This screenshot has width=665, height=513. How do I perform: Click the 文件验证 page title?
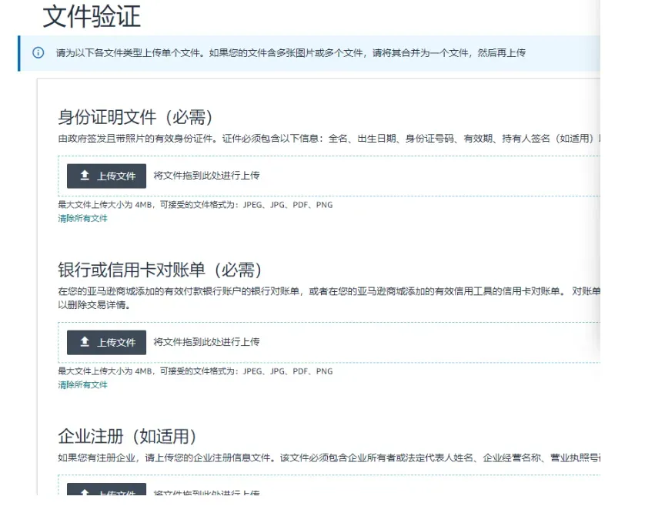(92, 16)
